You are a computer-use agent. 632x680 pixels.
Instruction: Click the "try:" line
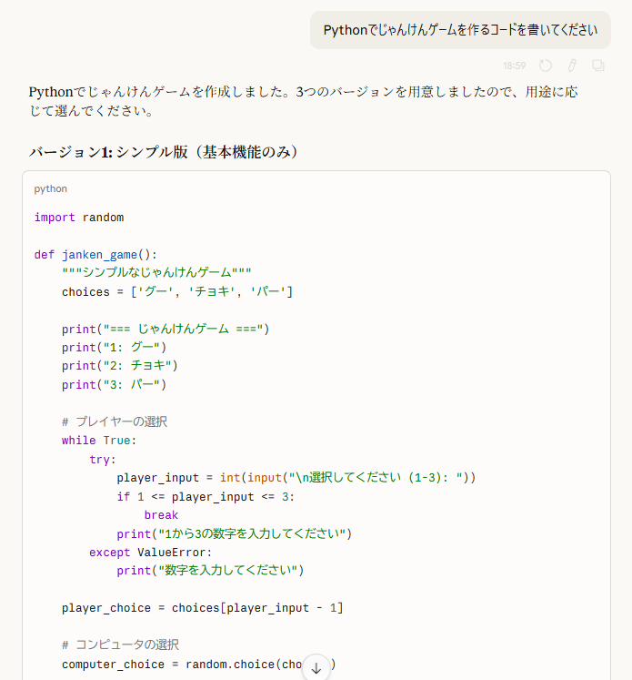pos(103,460)
